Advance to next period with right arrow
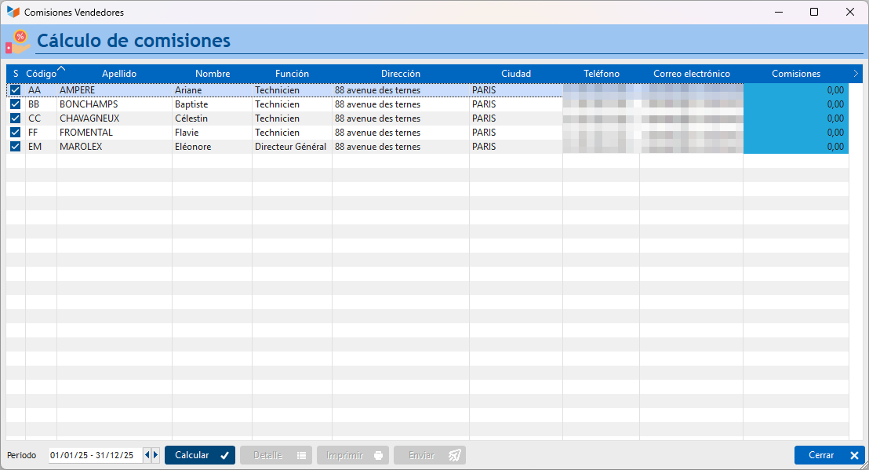869x470 pixels. tap(156, 455)
